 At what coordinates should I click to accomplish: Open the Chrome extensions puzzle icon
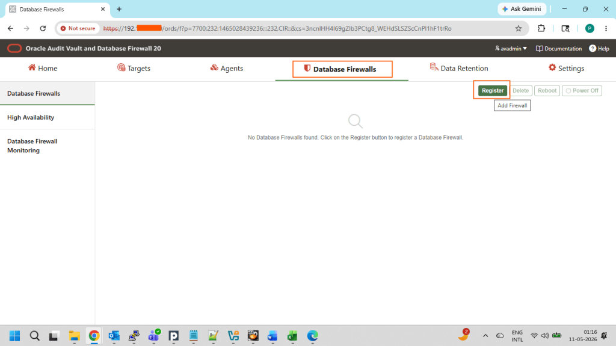(541, 28)
